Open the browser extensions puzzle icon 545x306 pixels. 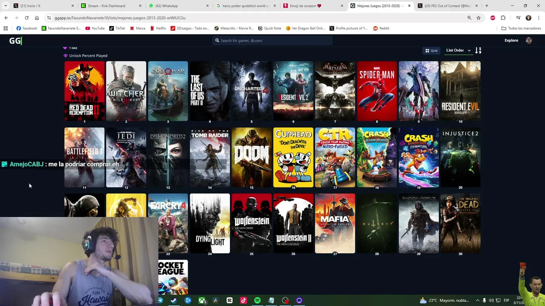click(503, 18)
